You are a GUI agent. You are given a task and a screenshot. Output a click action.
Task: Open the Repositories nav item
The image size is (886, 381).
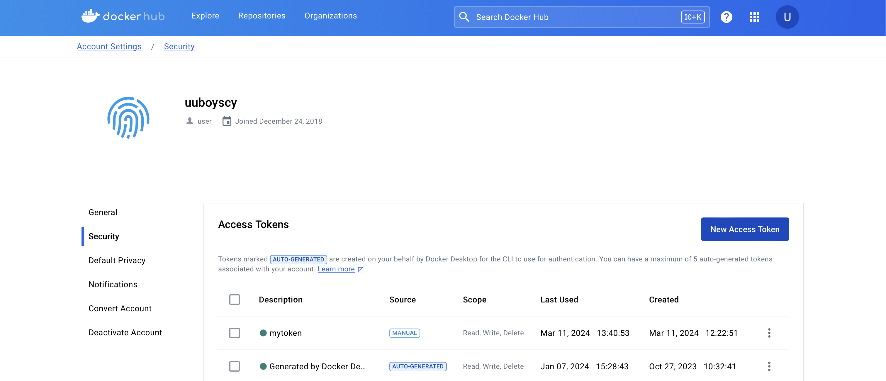pyautogui.click(x=262, y=16)
